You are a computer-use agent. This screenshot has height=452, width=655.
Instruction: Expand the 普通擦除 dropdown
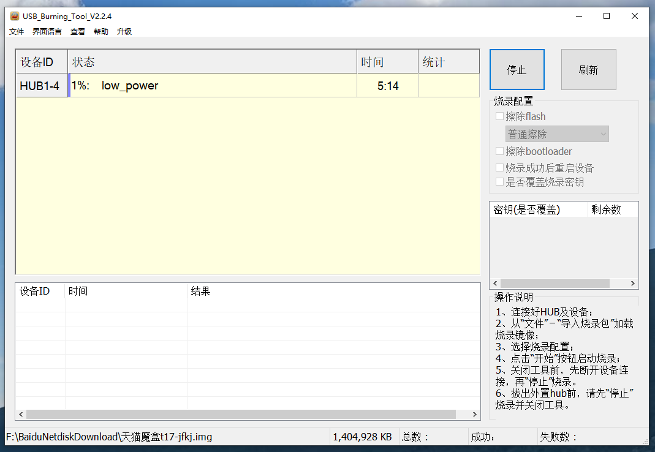pyautogui.click(x=557, y=134)
